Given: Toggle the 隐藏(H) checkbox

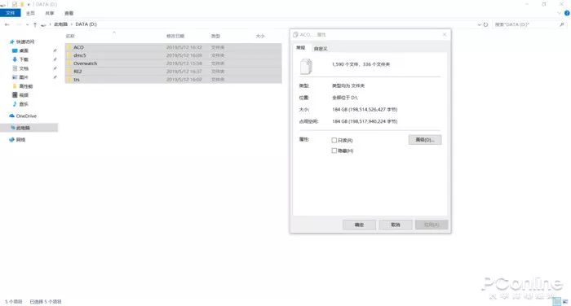Looking at the screenshot, I should pos(334,151).
